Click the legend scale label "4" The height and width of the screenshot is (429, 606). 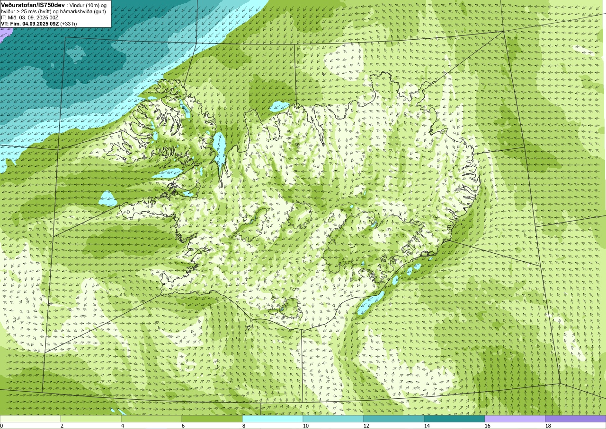[x=123, y=426]
